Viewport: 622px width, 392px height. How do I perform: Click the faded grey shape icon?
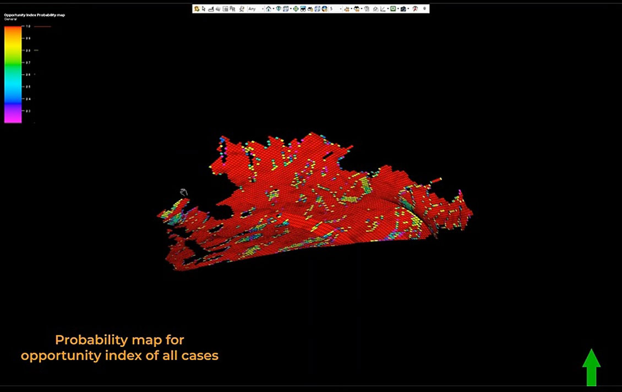pos(367,9)
